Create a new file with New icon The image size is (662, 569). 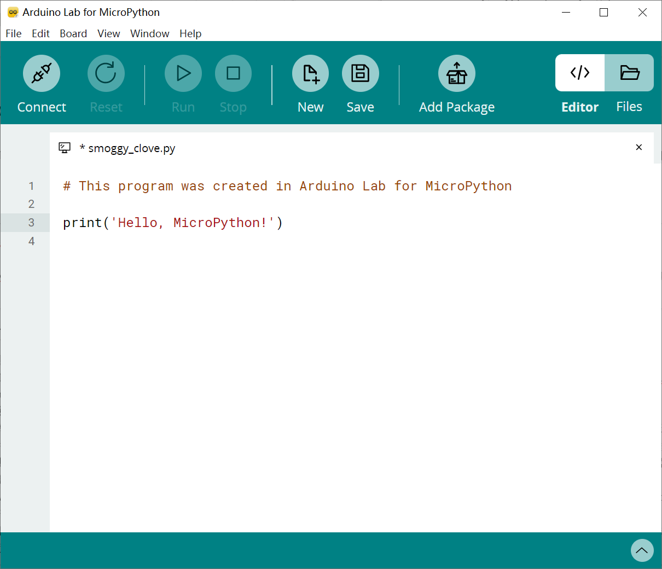[x=310, y=73]
